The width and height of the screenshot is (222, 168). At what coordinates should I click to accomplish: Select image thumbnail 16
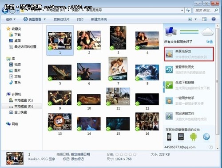pyautogui.click(x=147, y=122)
